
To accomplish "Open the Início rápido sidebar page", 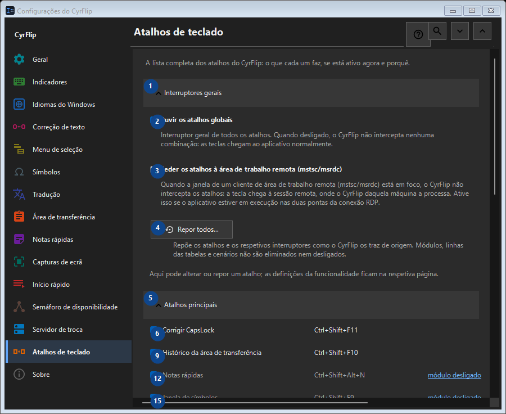I will pyautogui.click(x=69, y=284).
